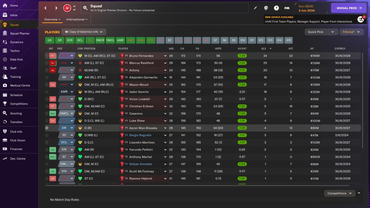Click the pencil edit icon in top bar
Screen dimensions: 370x208
(x=255, y=8)
